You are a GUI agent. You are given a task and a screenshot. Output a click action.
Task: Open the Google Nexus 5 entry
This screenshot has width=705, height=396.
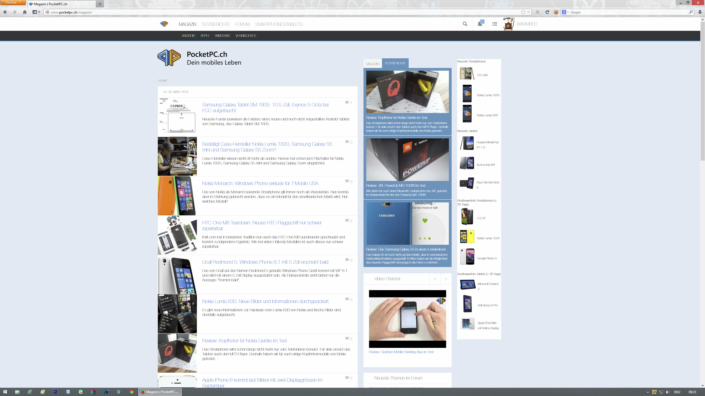coord(487,258)
